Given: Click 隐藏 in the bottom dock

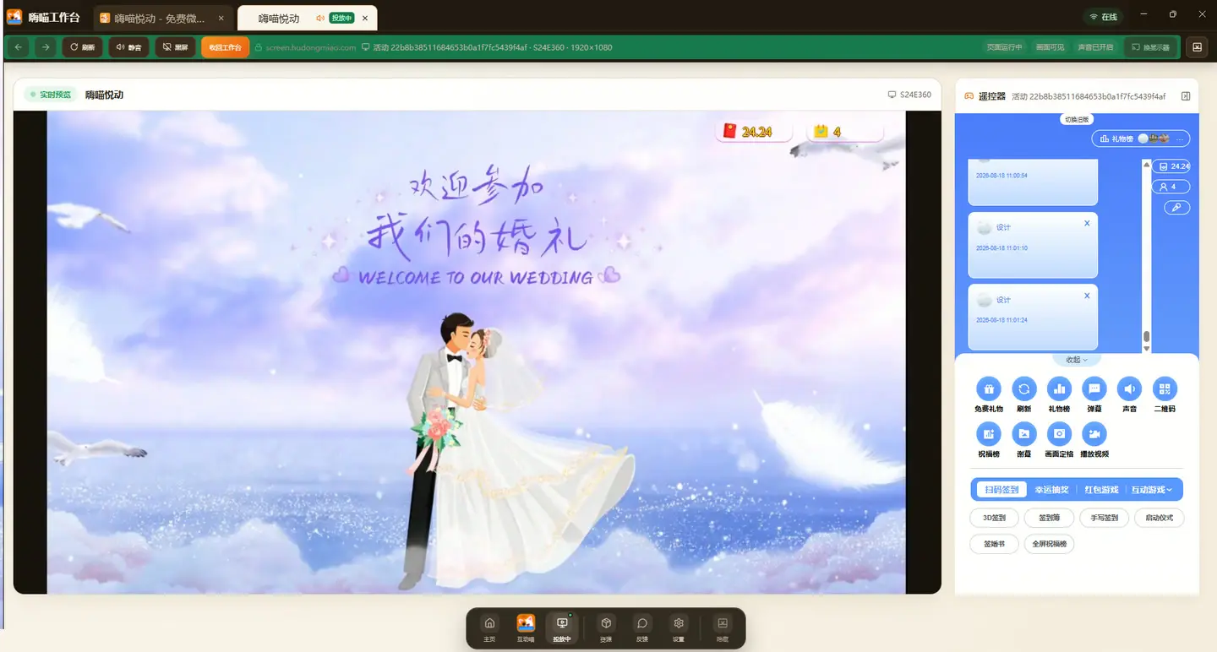Looking at the screenshot, I should 722,628.
